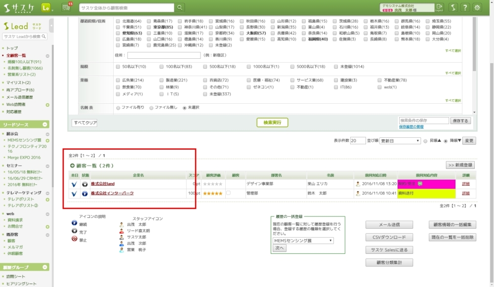The width and height of the screenshot is (494, 287).
Task: Click the blue check icon for 株式会社land
Action: tap(74, 184)
